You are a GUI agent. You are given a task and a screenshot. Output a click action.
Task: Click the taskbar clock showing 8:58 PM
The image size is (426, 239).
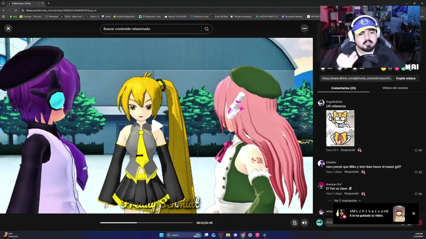tap(419, 235)
